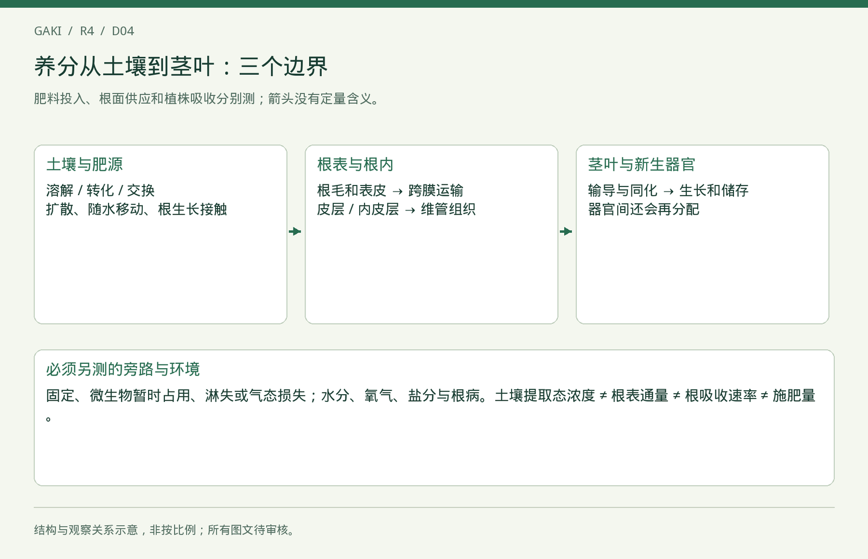Click the arrow between 根表与根内 and 茎叶与新生器官
Image resolution: width=868 pixels, height=559 pixels.
pos(566,232)
